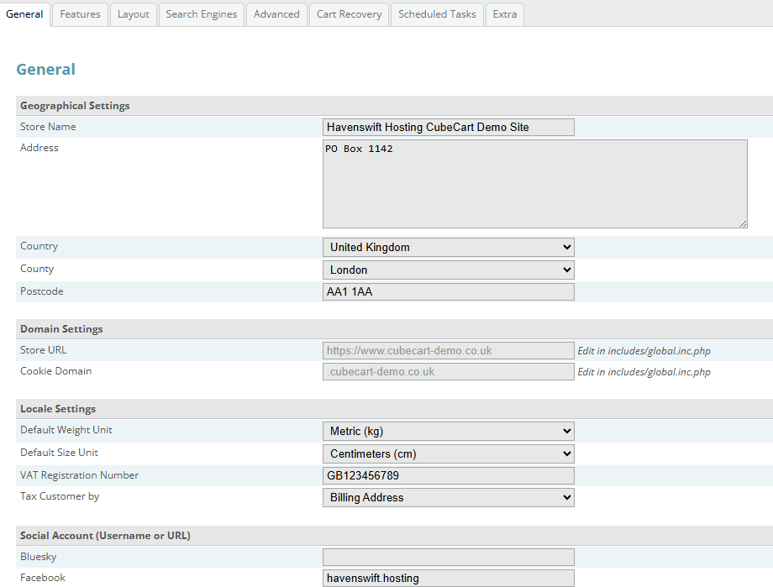Image resolution: width=773 pixels, height=587 pixels.
Task: Click the disabled Store URL field
Action: click(449, 351)
